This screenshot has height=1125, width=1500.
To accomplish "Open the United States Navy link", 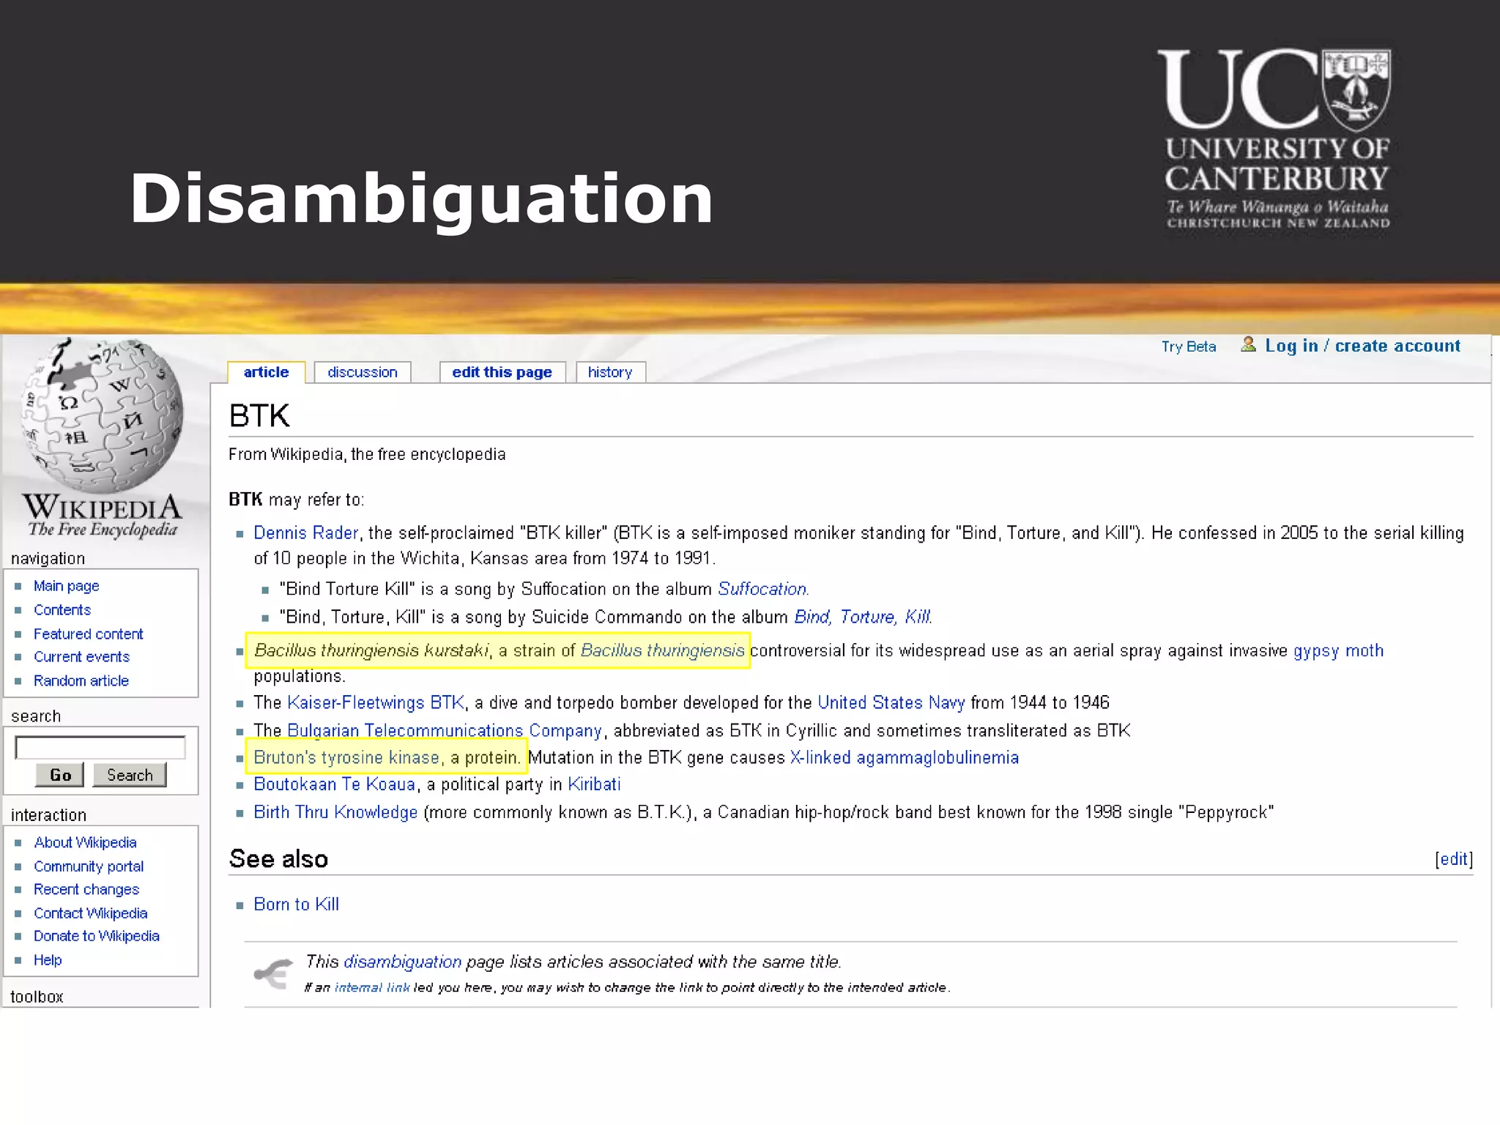I will point(891,702).
